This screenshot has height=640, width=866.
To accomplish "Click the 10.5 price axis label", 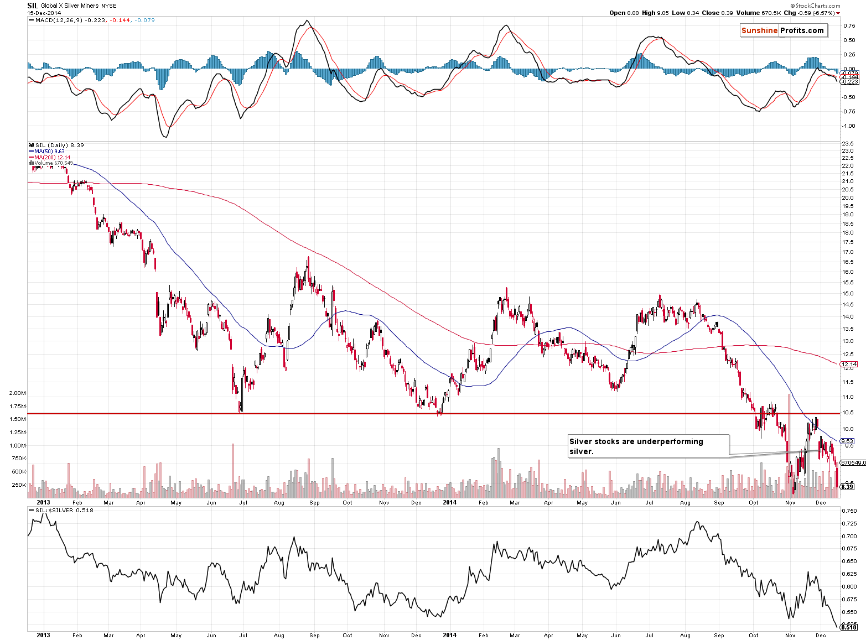I will (x=847, y=413).
